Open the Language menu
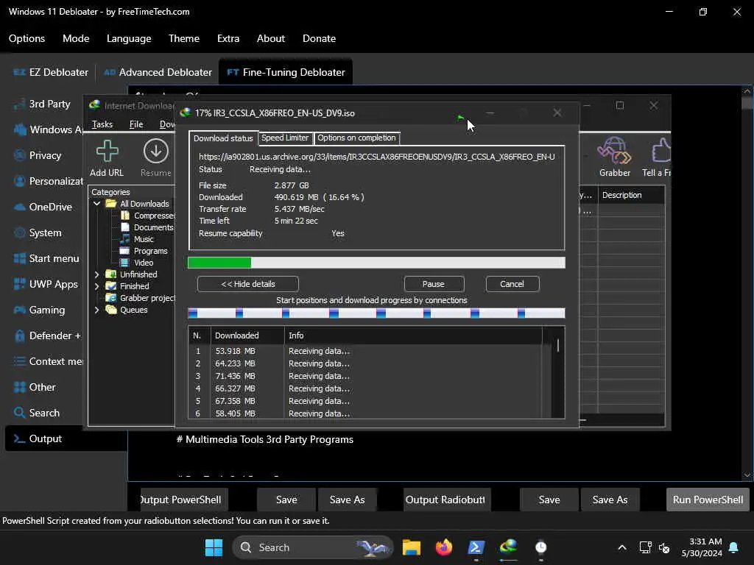 click(x=129, y=38)
